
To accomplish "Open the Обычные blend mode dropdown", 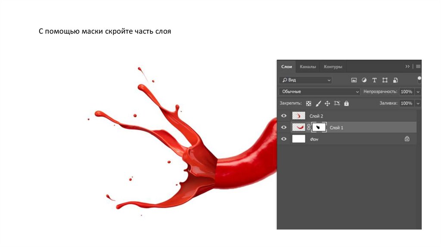I will coord(320,92).
